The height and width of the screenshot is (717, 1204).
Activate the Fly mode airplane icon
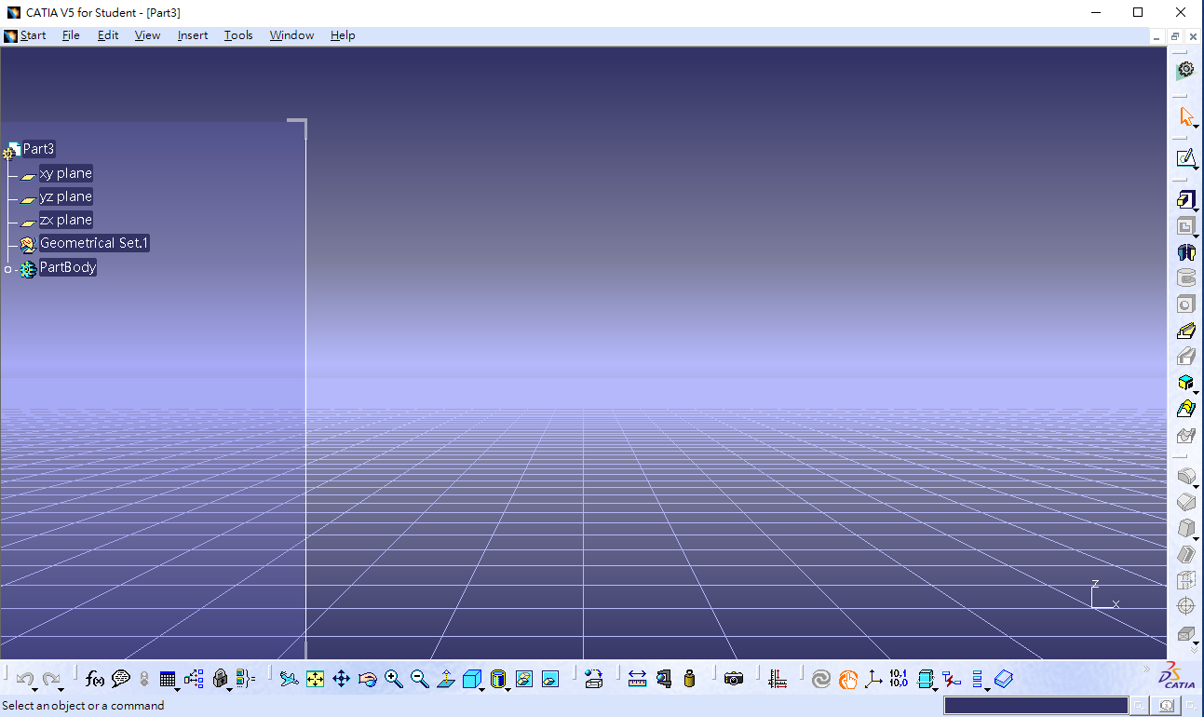point(290,679)
